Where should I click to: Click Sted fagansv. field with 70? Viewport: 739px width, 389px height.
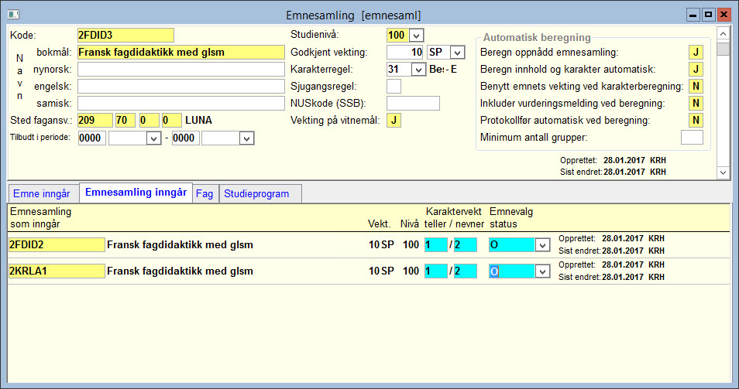tap(125, 121)
